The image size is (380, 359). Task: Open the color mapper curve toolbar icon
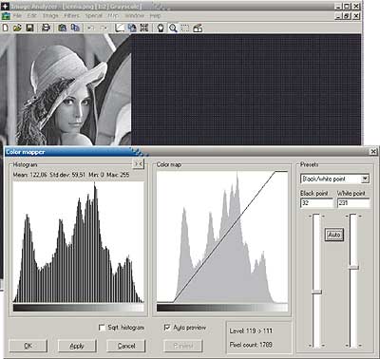(x=120, y=28)
